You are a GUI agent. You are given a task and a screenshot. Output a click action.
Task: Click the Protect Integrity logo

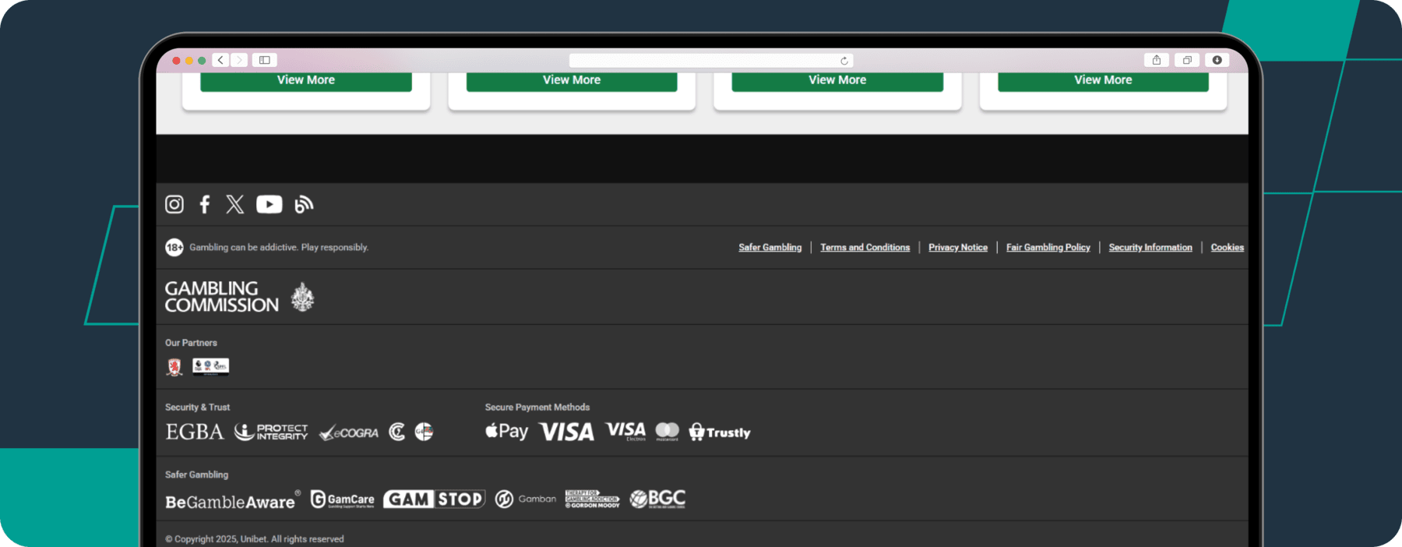tap(271, 432)
